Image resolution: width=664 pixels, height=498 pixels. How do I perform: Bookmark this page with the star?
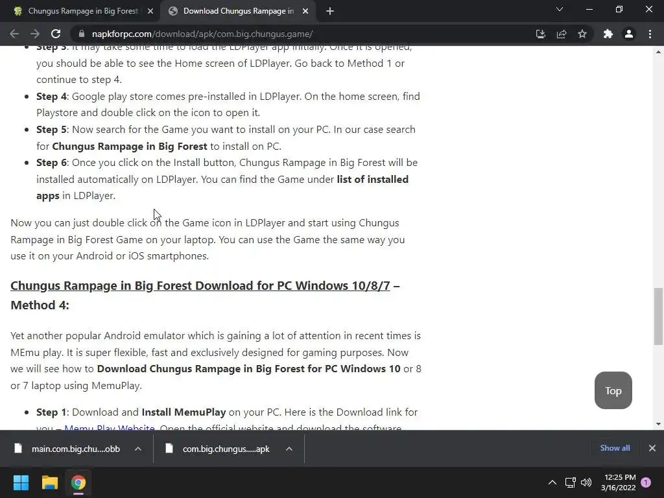[x=582, y=34]
